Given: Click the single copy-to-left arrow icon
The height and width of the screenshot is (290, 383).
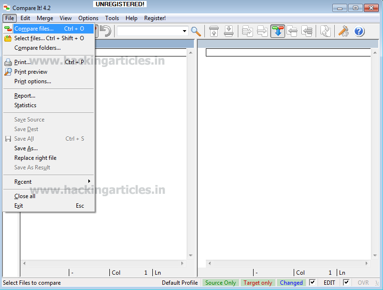Looking at the screenshot, I should (292, 31).
